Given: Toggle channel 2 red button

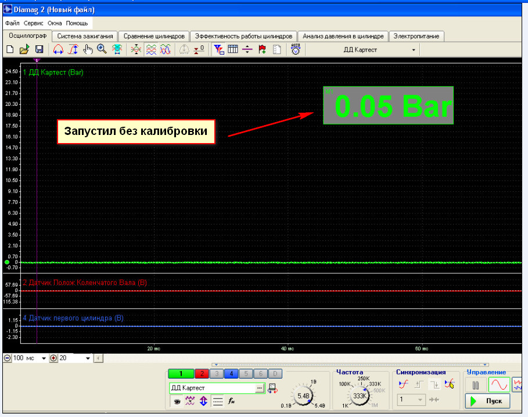Looking at the screenshot, I should pyautogui.click(x=202, y=373).
